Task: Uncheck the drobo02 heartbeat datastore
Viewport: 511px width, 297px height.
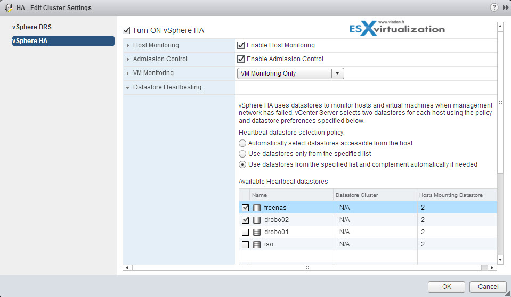Action: coord(246,220)
